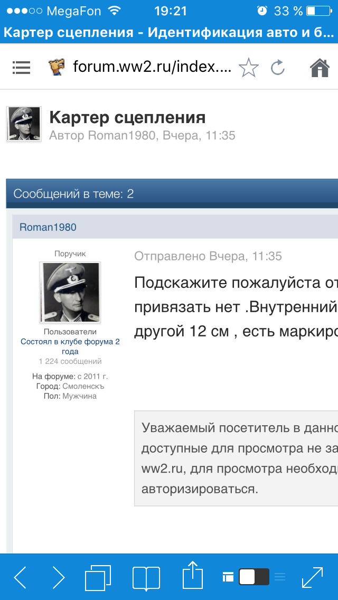Screen dimensions: 338x600
Task: Tap 'Отправлено Вчера, 11:35' post timestamp
Action: (x=208, y=256)
